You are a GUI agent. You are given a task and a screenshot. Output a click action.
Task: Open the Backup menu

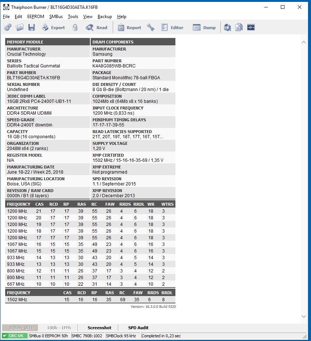(105, 17)
